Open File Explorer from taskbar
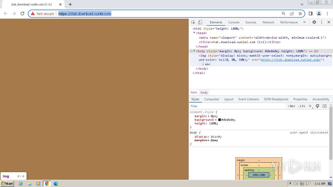Viewport: 333px width, 187px height. 29,184
